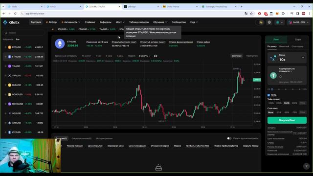Select the Стоп-ордер order type tab
The width and height of the screenshot is (313, 176).
point(297,46)
